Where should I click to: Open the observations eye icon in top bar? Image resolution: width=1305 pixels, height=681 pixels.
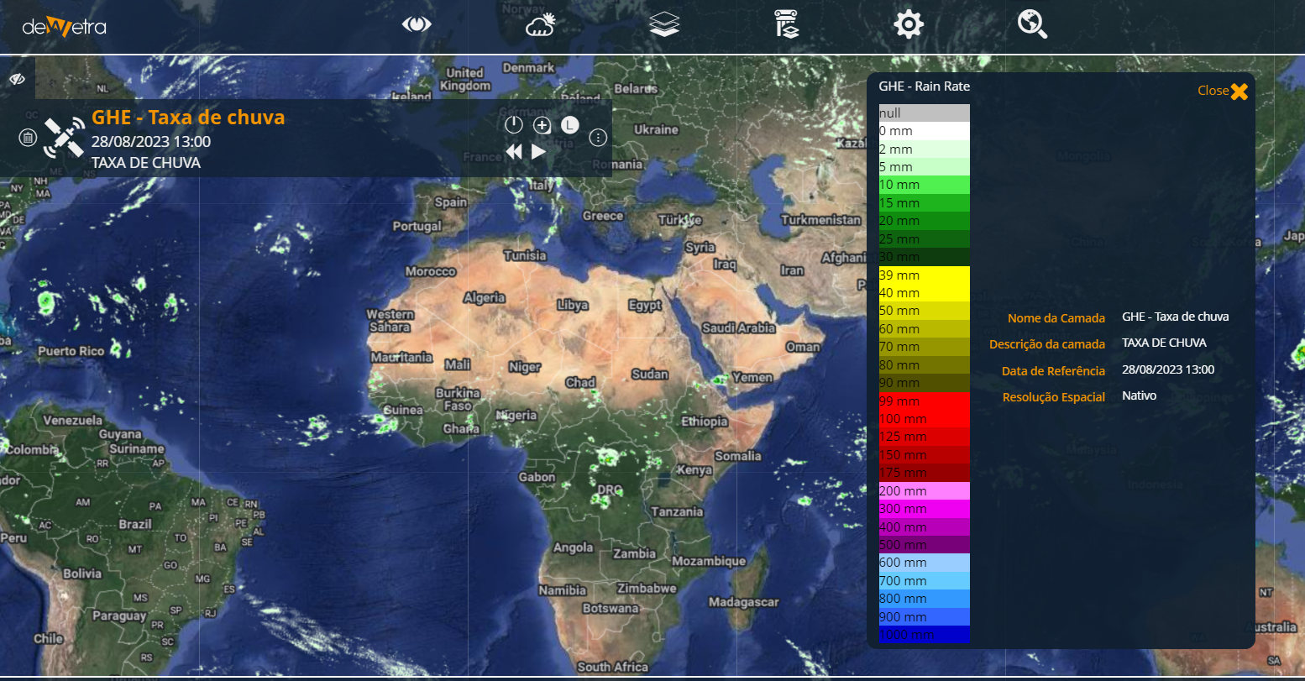pyautogui.click(x=417, y=24)
